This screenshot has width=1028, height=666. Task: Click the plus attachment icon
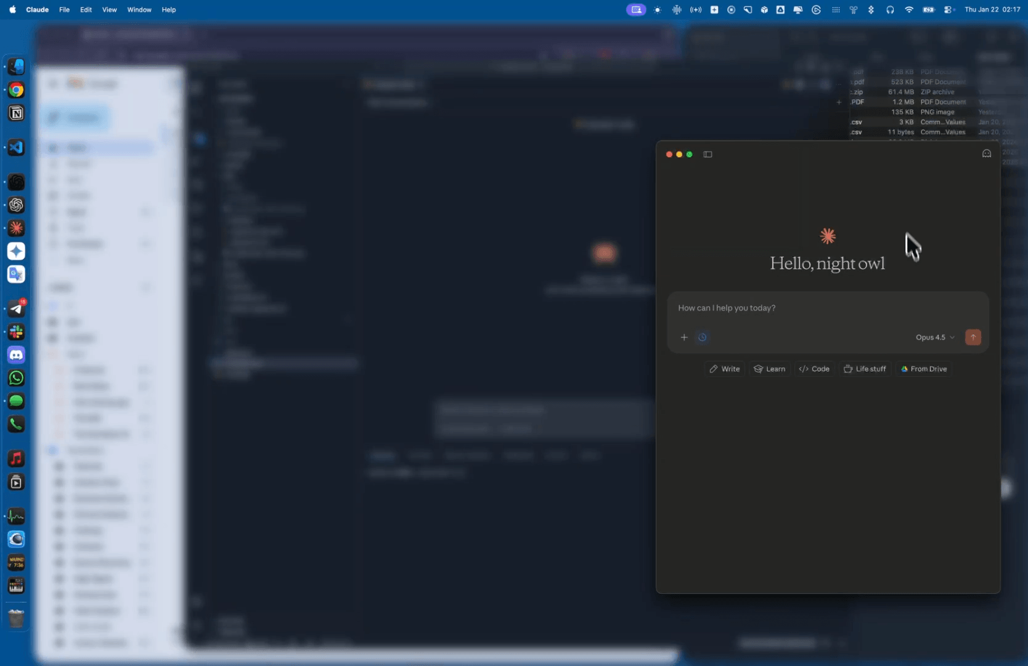683,337
